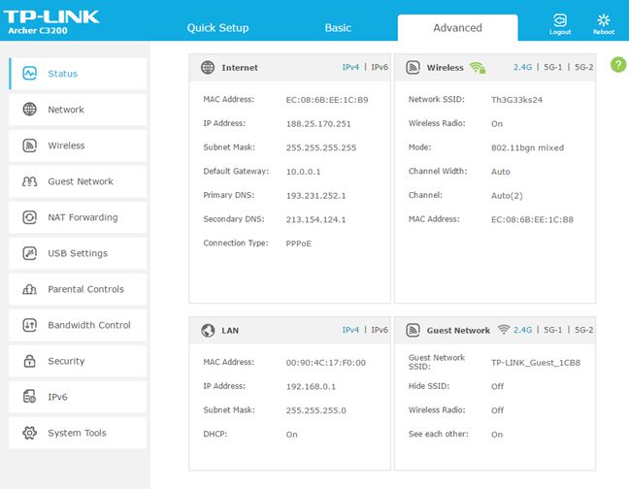
Task: Click green Wi-Fi lock signal icon
Action: (478, 68)
